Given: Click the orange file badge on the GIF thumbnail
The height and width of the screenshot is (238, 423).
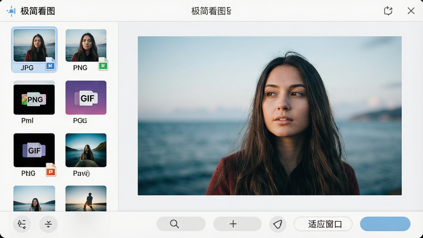Looking at the screenshot, I should (51, 170).
